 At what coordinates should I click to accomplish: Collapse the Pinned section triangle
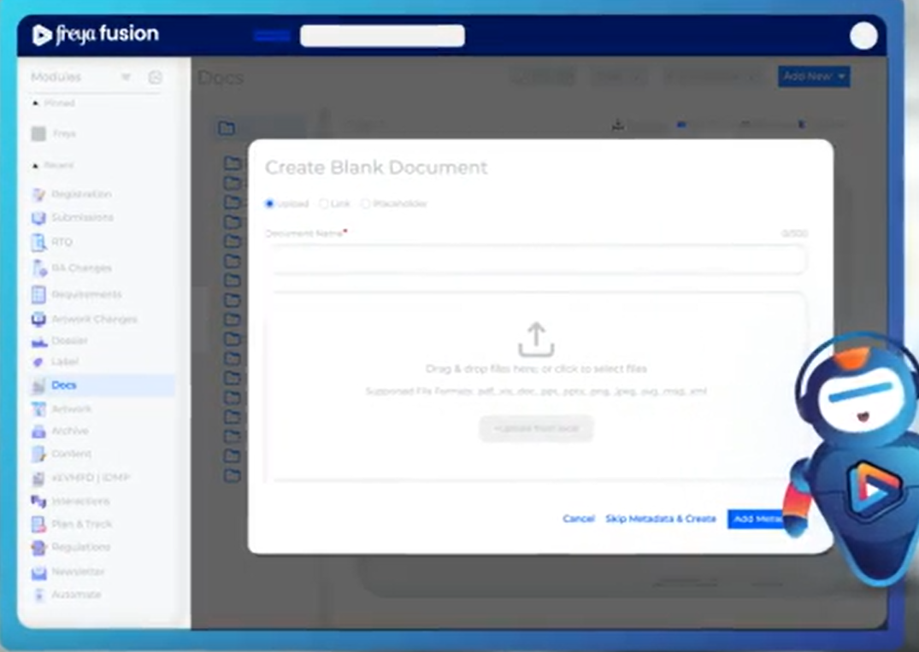pyautogui.click(x=36, y=103)
